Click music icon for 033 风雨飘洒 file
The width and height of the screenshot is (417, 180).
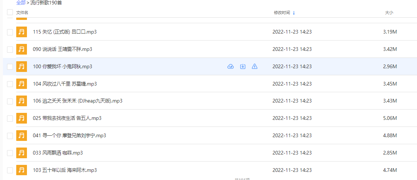(x=21, y=153)
